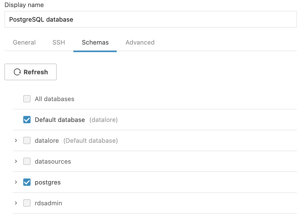The height and width of the screenshot is (222, 305).
Task: Enable the datasources database checkbox
Action: 27,161
